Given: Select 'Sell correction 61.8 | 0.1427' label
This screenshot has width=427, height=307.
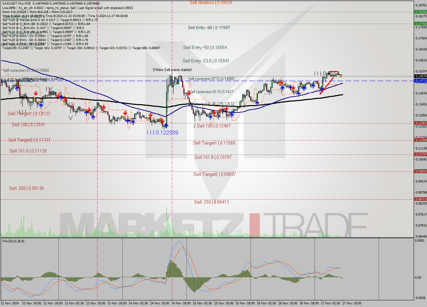Looking at the screenshot, I should click(x=211, y=91).
